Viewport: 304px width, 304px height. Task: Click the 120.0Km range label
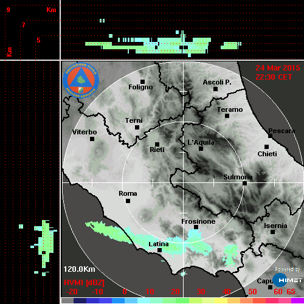pos(79,269)
